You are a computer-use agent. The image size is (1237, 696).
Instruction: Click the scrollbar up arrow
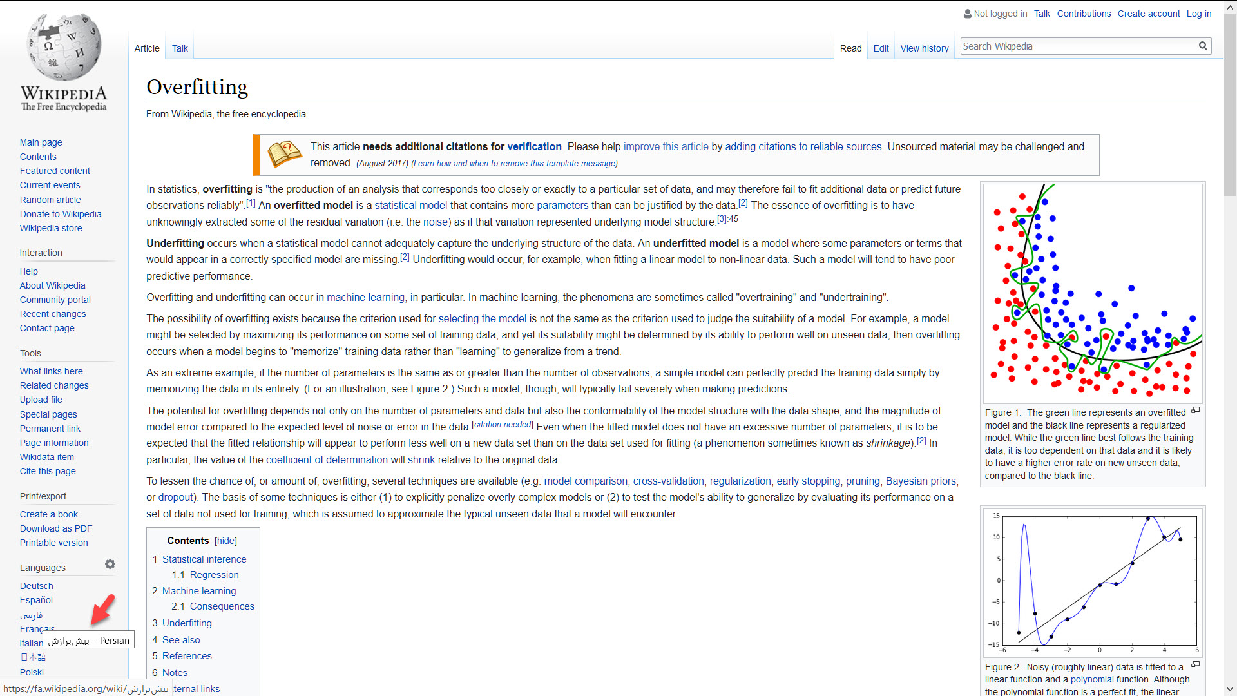1230,6
